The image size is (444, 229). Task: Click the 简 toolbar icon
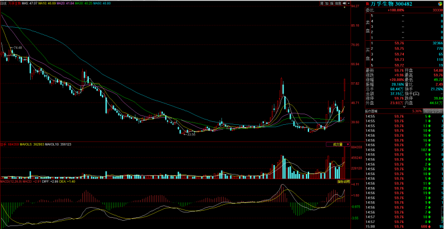tap(321, 4)
